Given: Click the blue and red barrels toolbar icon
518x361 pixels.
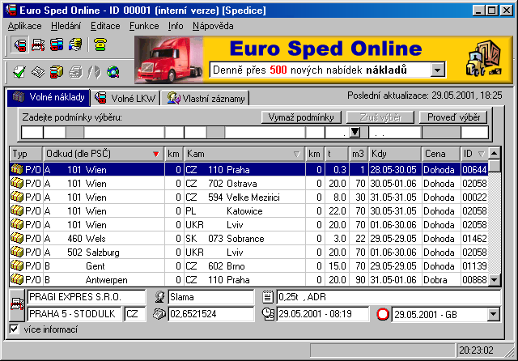Looking at the screenshot, I should coord(57,45).
